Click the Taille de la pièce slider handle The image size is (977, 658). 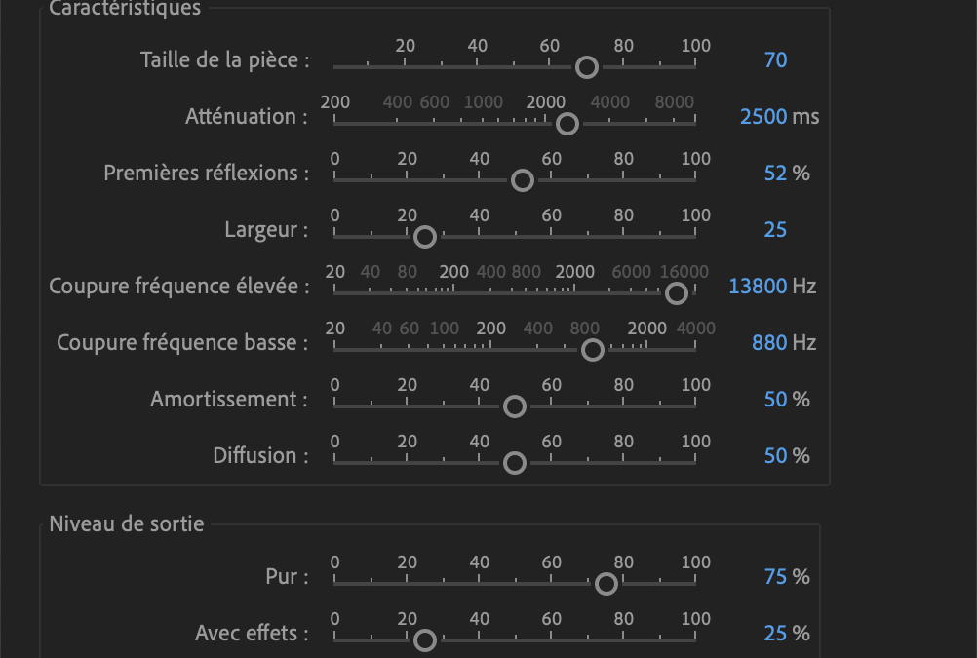point(586,67)
